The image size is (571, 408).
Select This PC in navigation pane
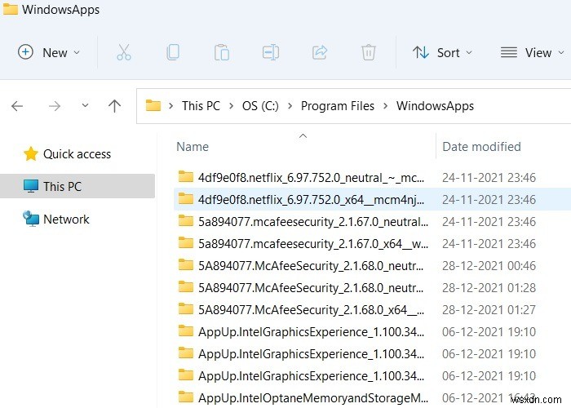77,186
